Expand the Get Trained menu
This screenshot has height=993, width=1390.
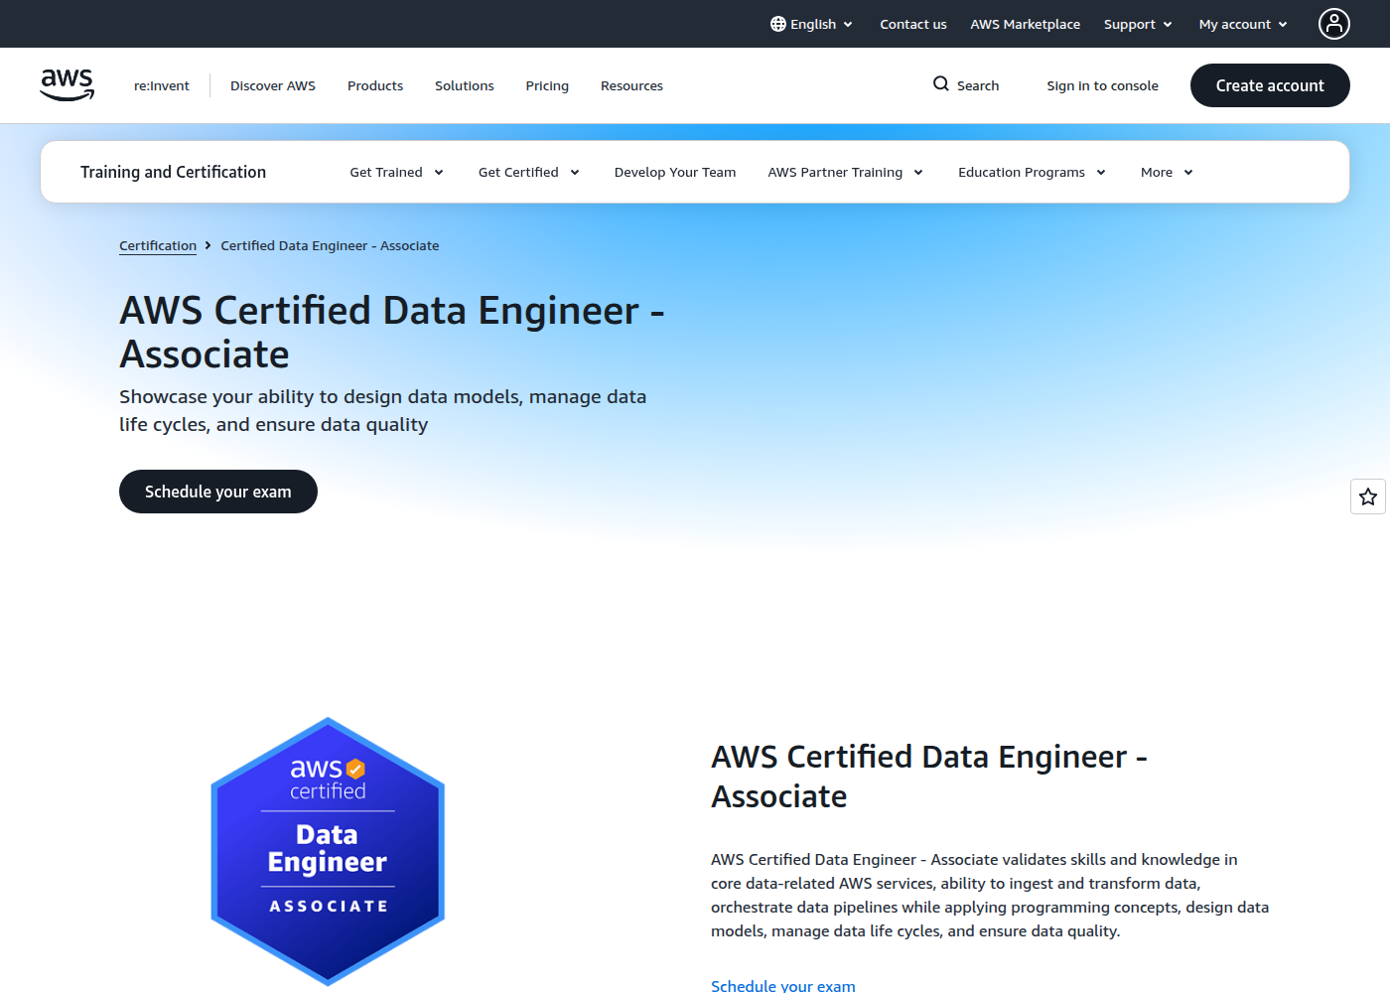pyautogui.click(x=396, y=172)
